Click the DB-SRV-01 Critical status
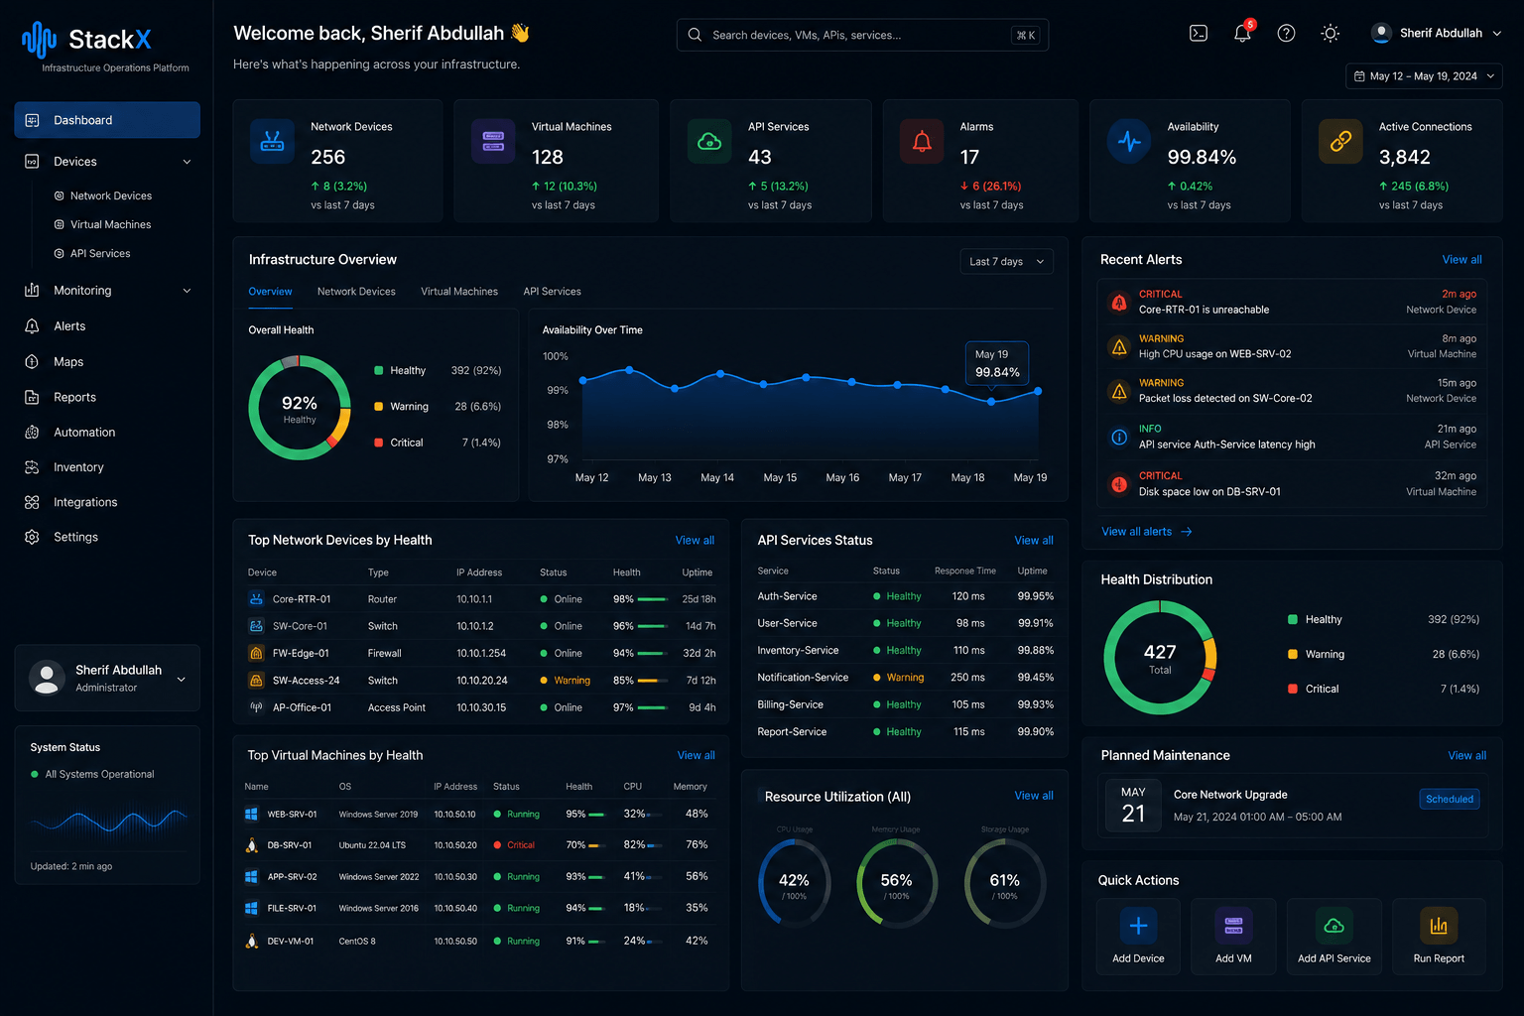This screenshot has width=1524, height=1016. click(514, 845)
